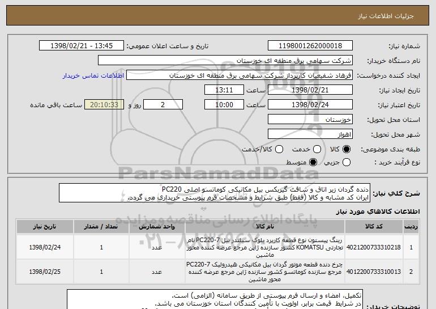Click item code 4021200733310218
Screen dimensions: 436x309
[x=374, y=247]
